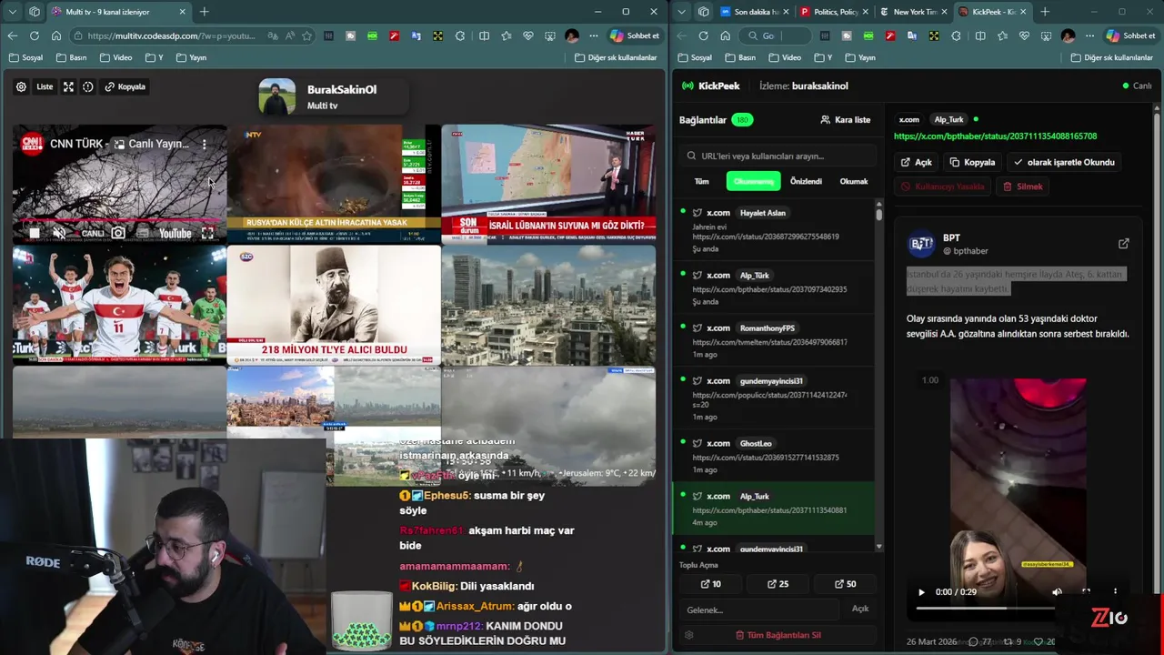1164x655 pixels.
Task: Open YouTube logo link on CNN Türk player
Action: 175,234
